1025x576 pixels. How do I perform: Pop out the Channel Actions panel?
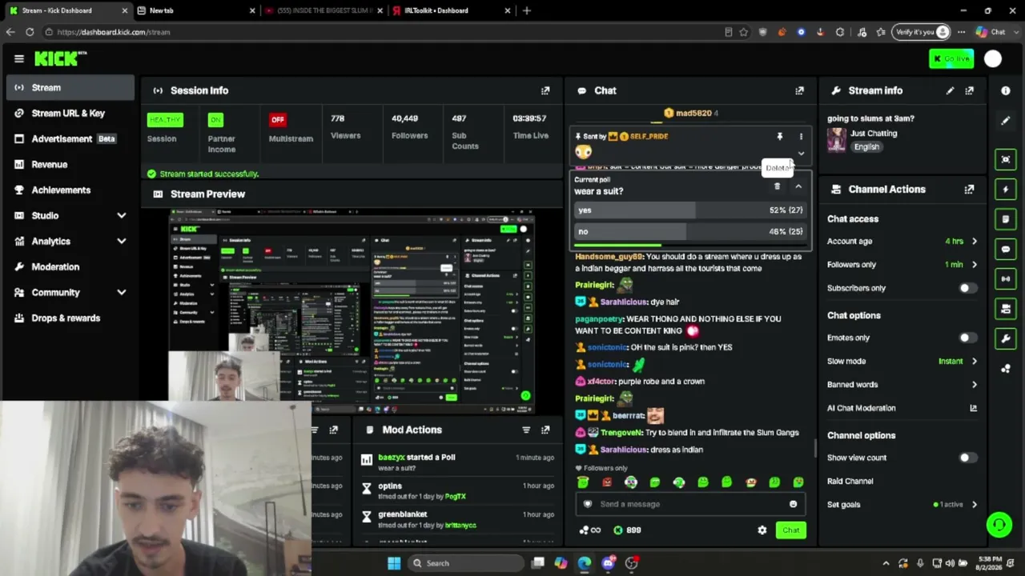[969, 190]
